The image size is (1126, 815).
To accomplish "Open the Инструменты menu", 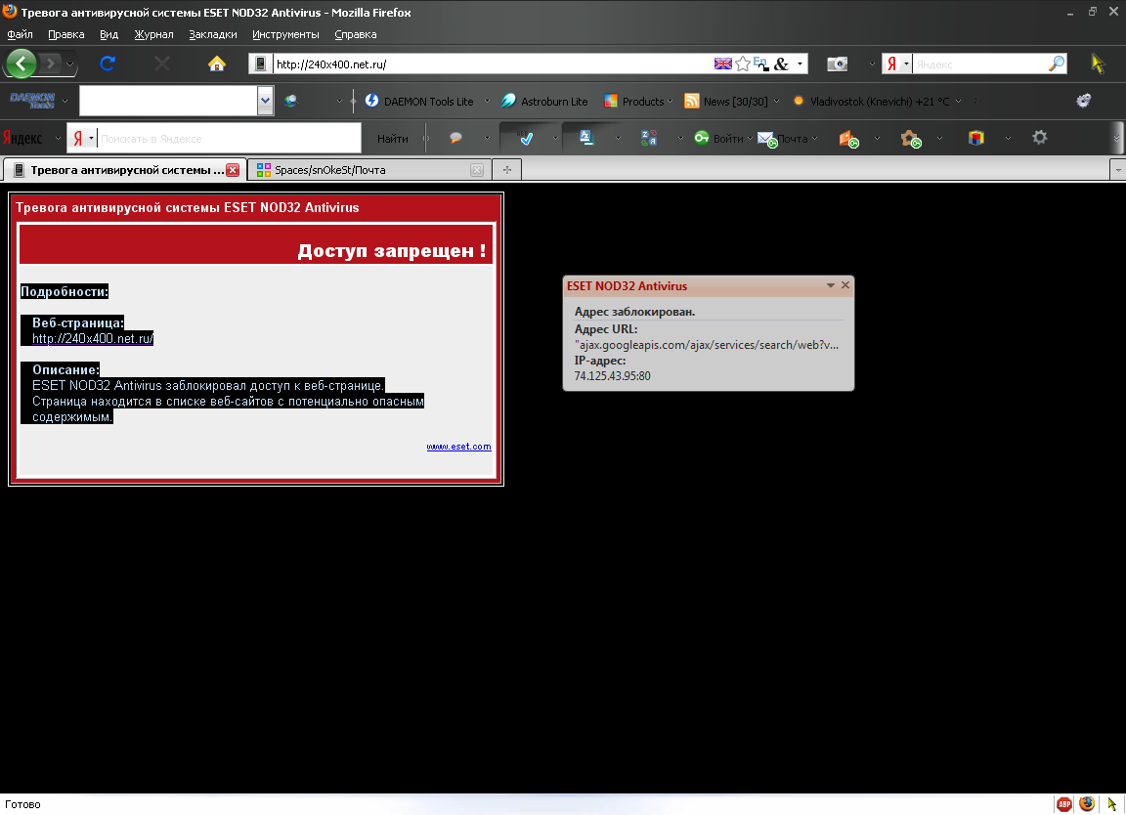I will [285, 34].
